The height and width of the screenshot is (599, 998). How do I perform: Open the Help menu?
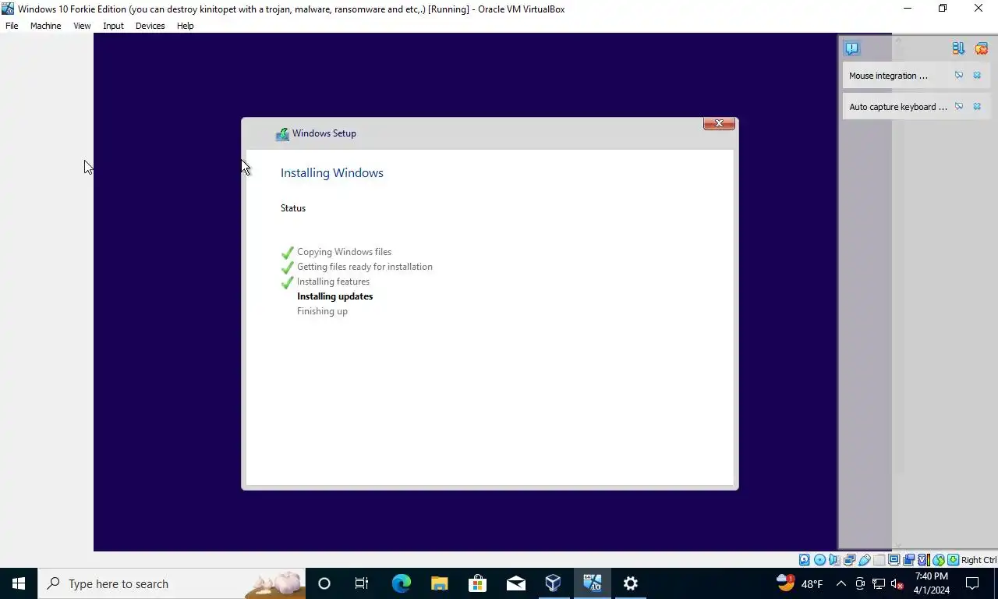click(185, 26)
